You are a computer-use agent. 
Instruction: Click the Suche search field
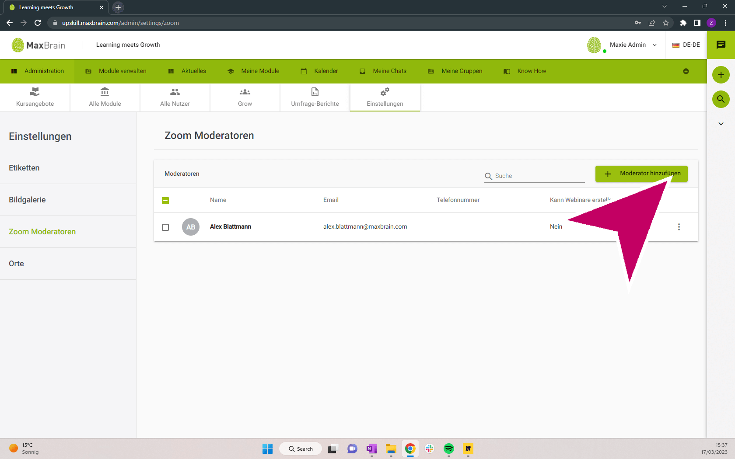(x=535, y=176)
